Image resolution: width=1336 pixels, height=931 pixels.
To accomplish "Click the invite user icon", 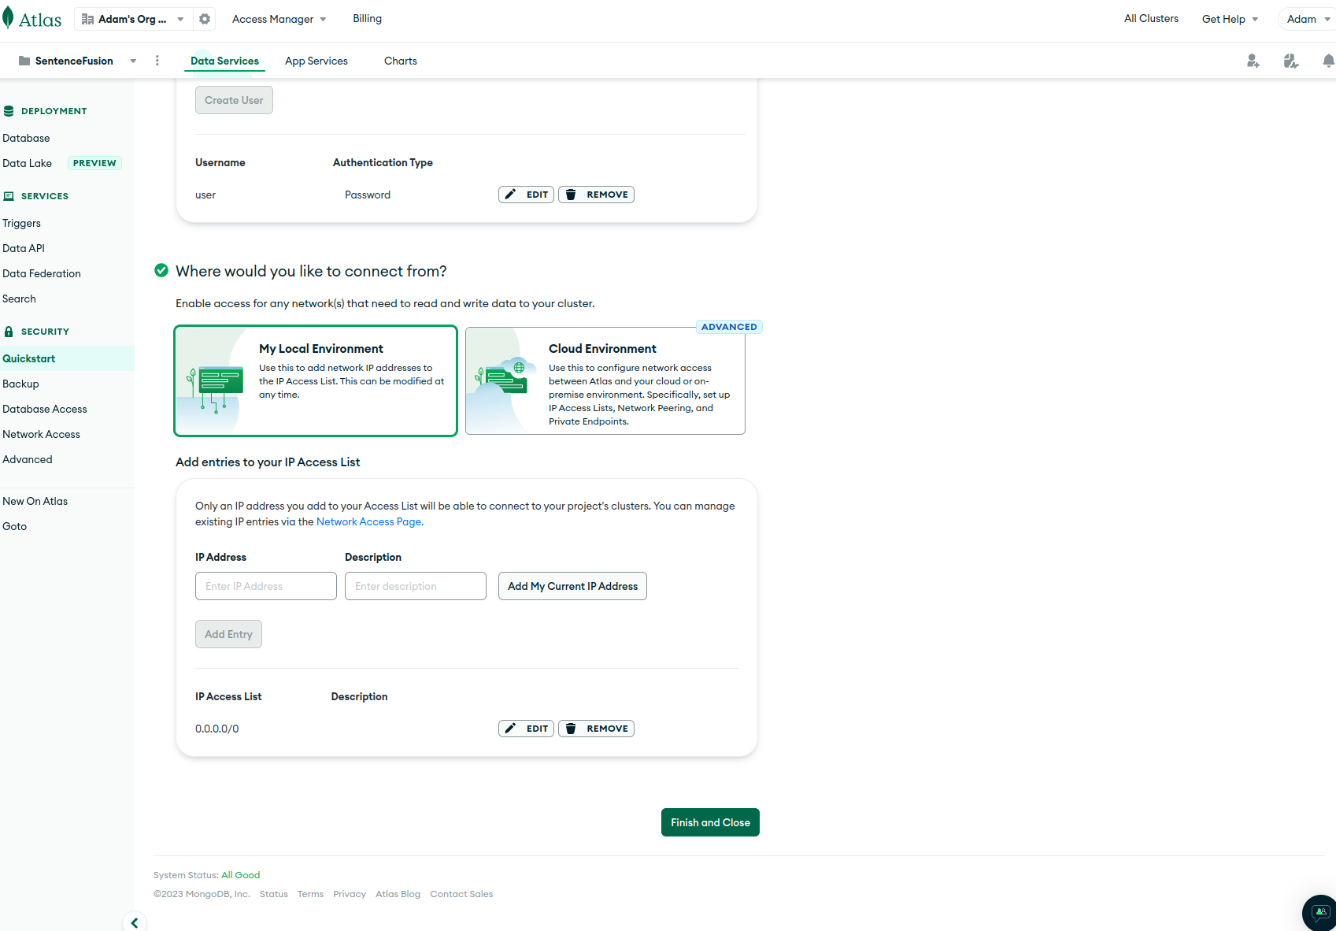I will tap(1253, 61).
